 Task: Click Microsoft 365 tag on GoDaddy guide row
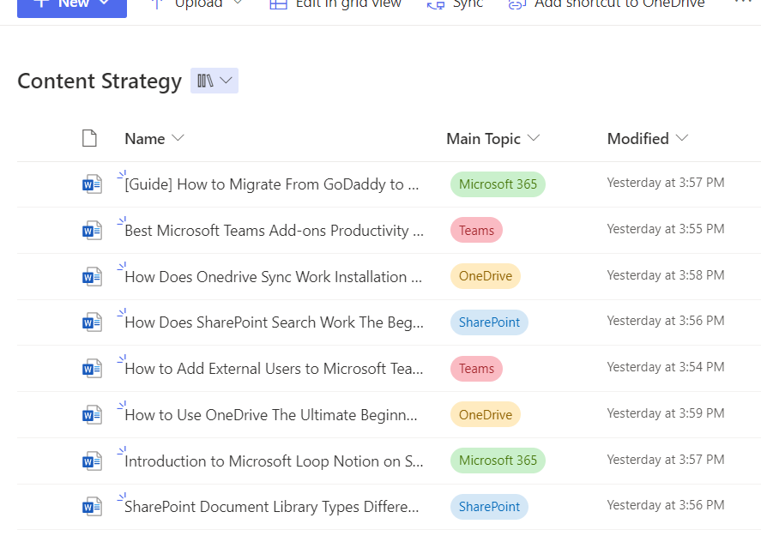coord(498,184)
